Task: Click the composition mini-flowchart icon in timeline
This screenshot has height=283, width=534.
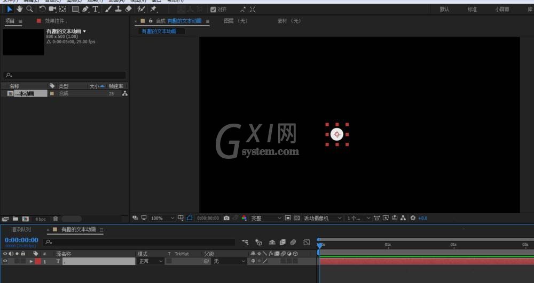Action: tap(245, 242)
